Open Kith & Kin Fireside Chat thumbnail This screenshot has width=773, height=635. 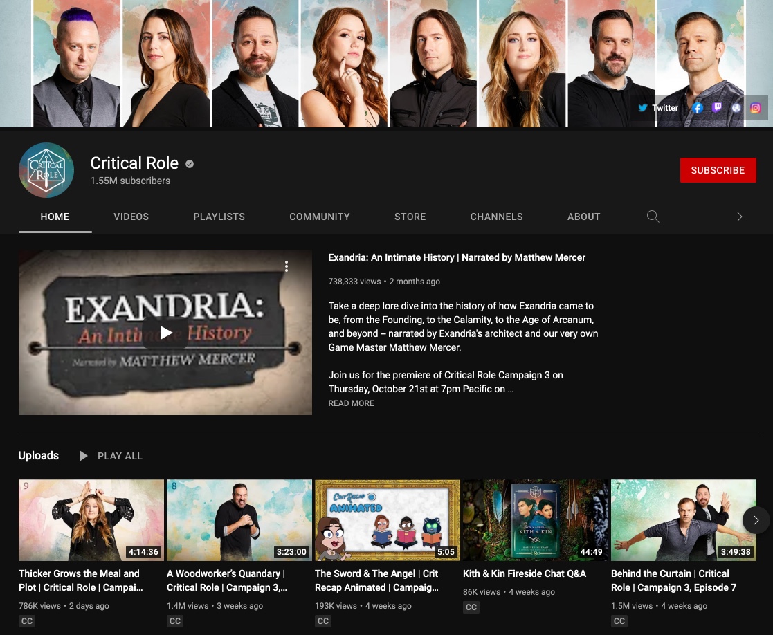[536, 519]
